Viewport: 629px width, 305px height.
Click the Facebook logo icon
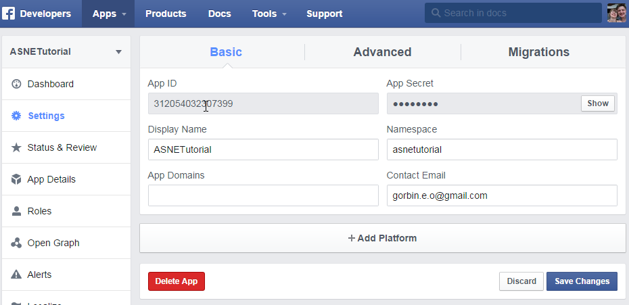coord(9,14)
